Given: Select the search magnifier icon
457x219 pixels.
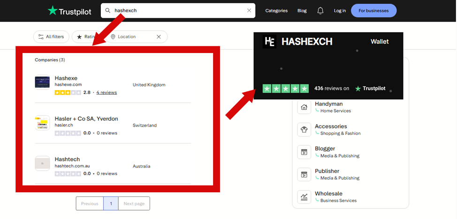Looking at the screenshot, I should (x=108, y=10).
